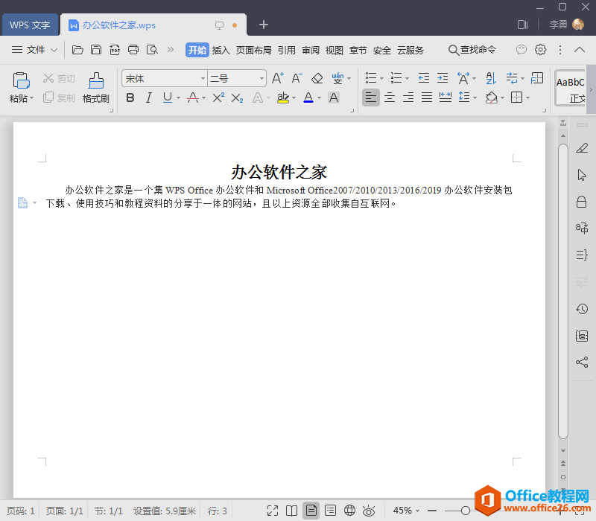The width and height of the screenshot is (596, 521).
Task: Align text left
Action: 370,98
